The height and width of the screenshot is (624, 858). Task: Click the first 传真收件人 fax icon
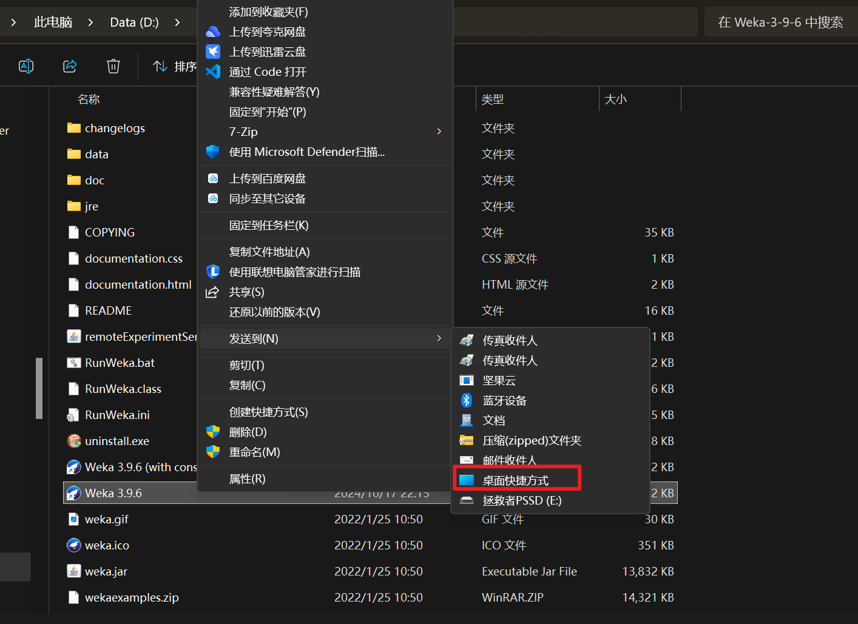[467, 340]
